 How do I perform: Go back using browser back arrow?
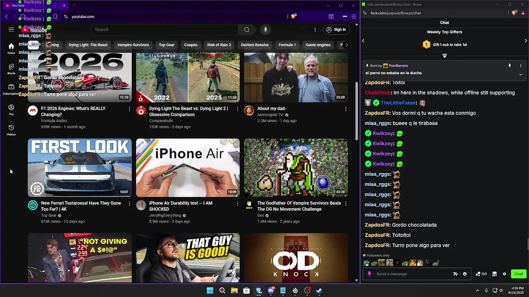click(x=7, y=16)
